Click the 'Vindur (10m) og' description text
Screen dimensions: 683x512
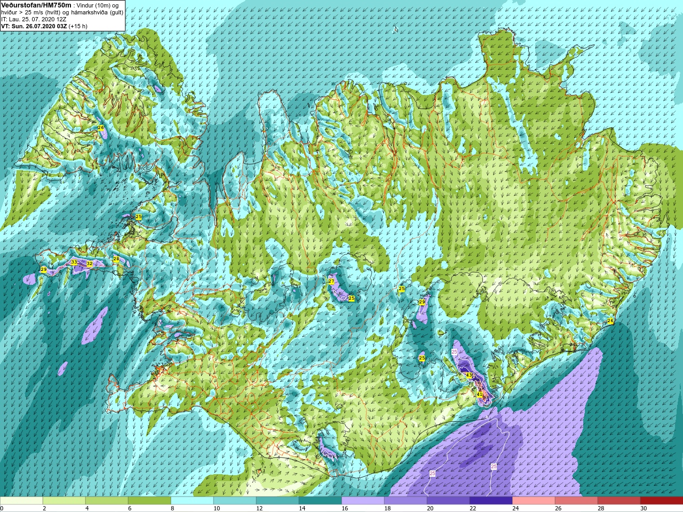(x=98, y=5)
